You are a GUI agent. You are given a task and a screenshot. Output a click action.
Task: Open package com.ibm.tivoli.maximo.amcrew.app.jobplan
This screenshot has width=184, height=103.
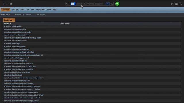[x=22, y=89]
